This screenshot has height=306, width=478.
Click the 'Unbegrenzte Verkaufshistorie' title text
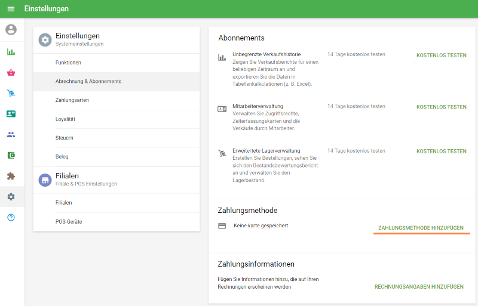(x=266, y=54)
